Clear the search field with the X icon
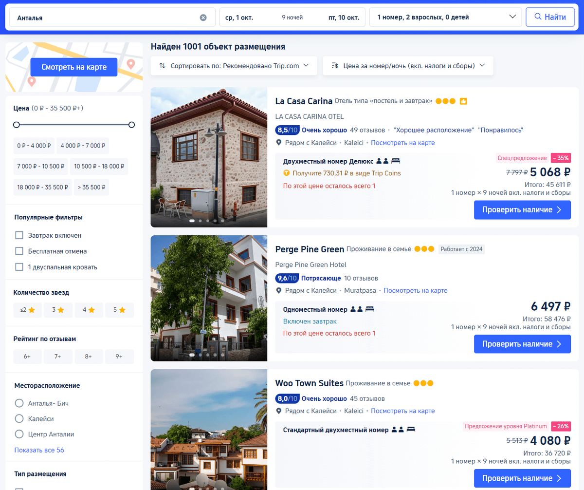The height and width of the screenshot is (490, 584). click(x=203, y=17)
